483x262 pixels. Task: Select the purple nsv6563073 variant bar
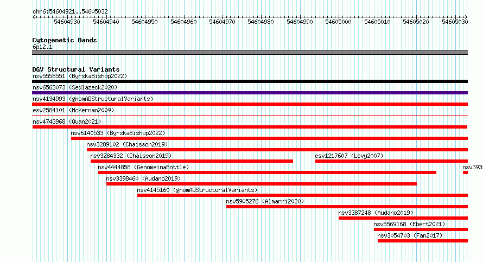(x=250, y=93)
